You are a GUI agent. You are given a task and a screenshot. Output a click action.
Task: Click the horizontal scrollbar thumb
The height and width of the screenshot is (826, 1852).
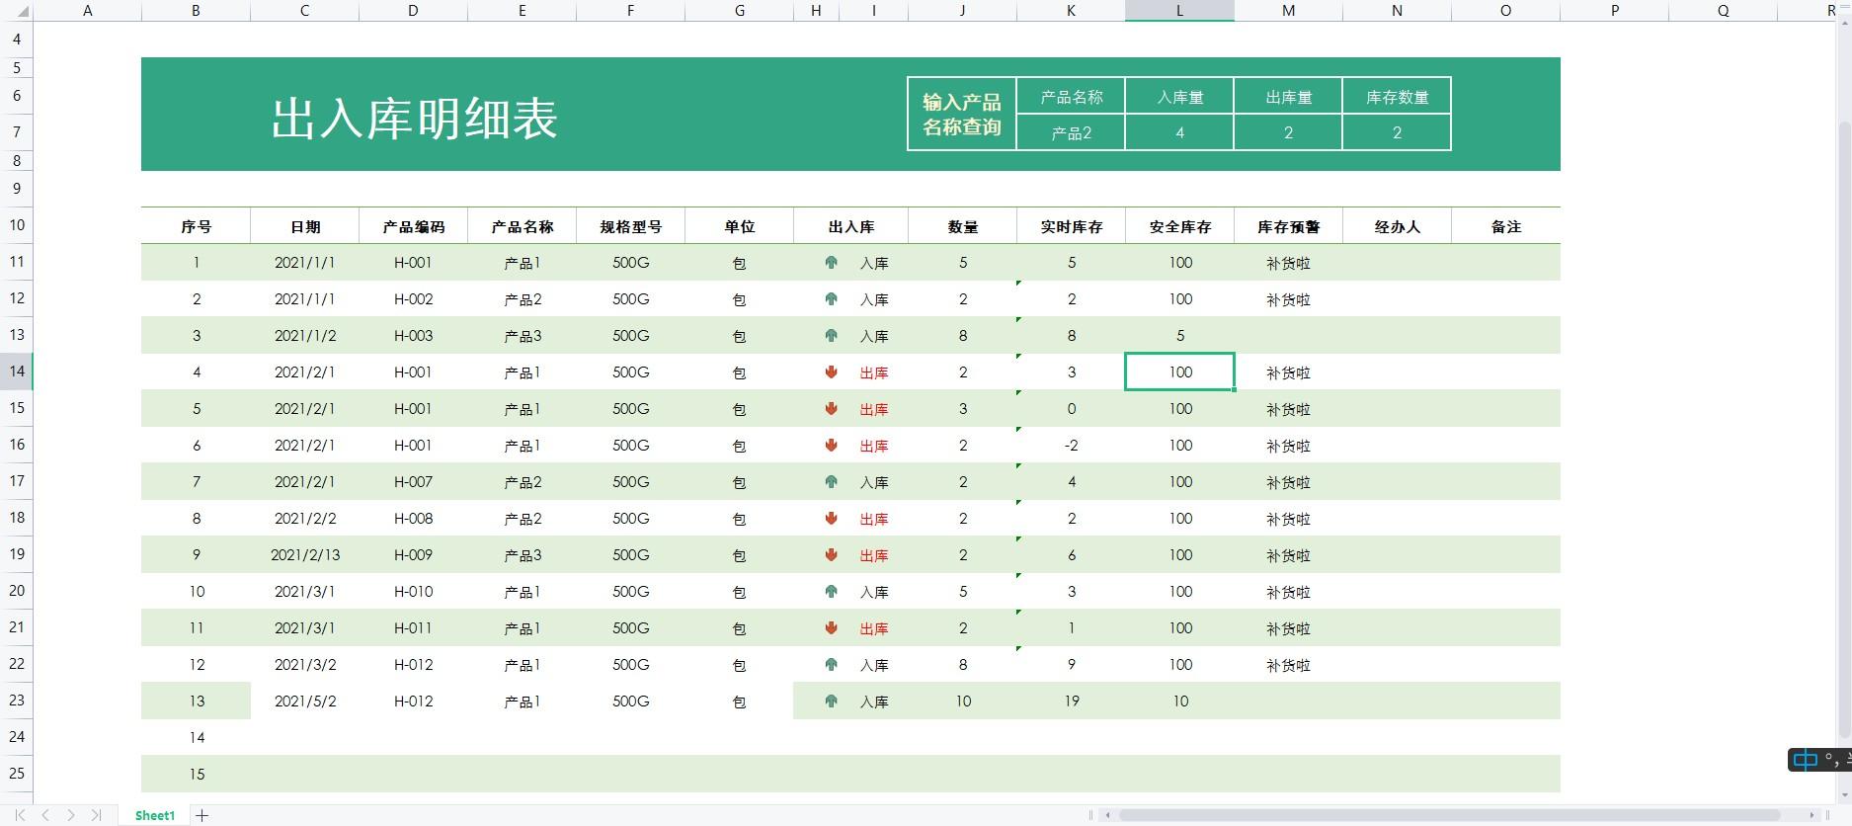(1449, 815)
